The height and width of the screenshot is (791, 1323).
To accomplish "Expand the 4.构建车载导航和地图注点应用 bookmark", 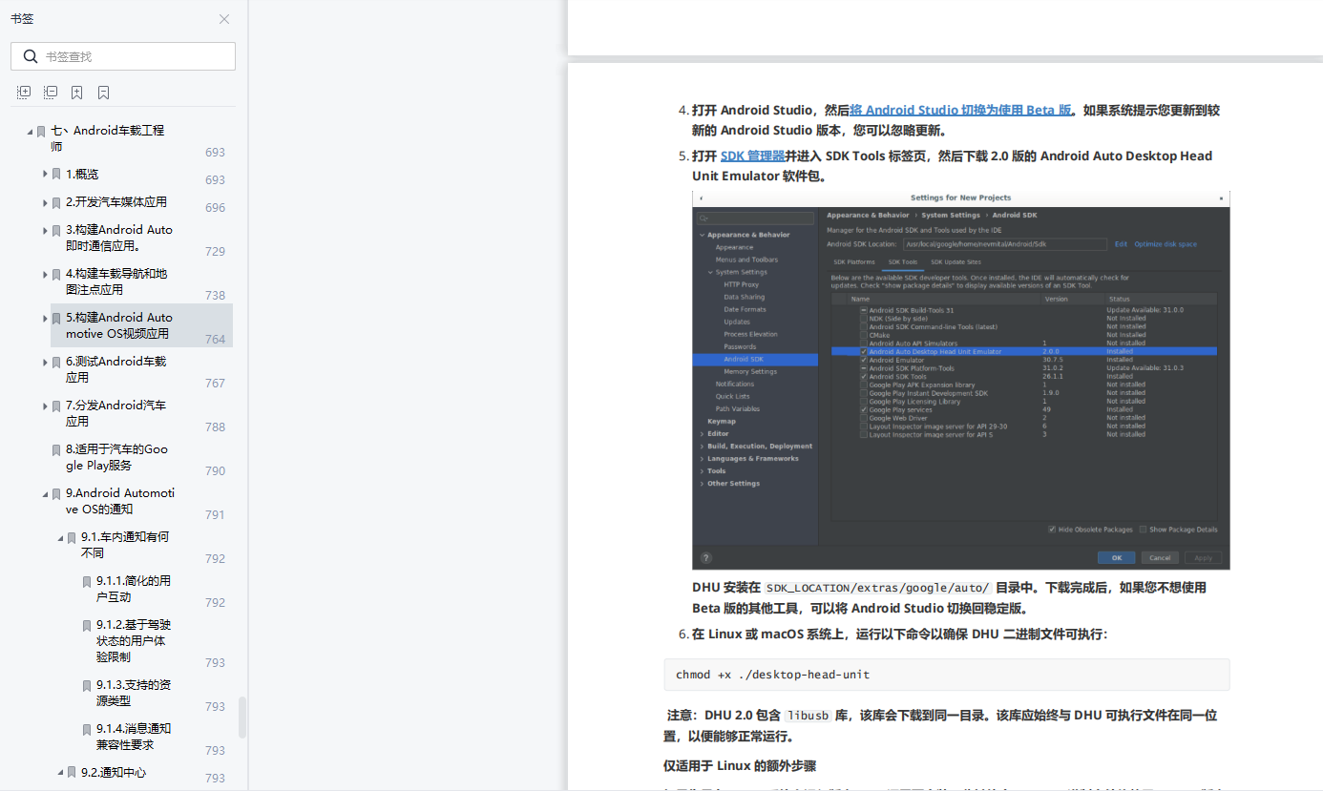I will click(x=45, y=274).
